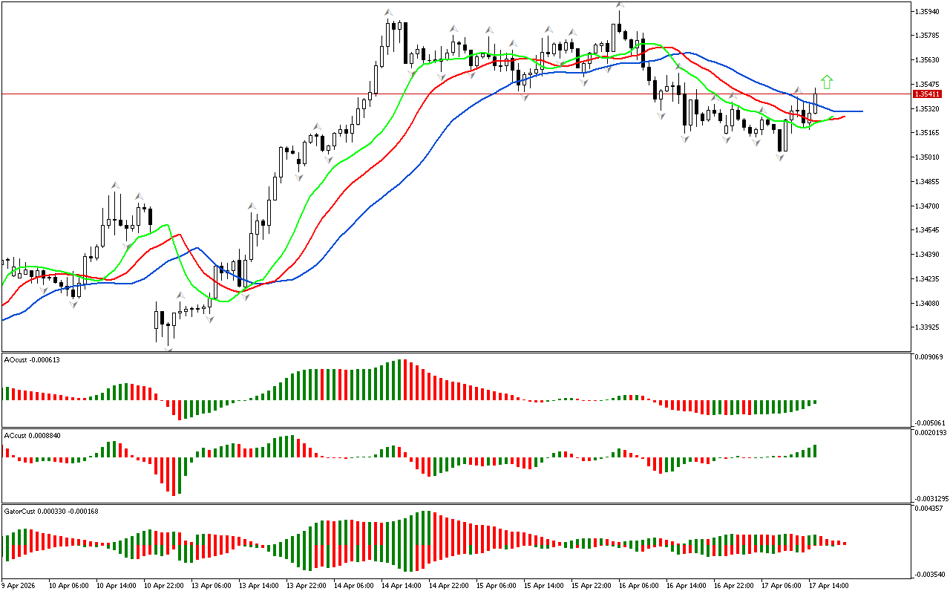Click the 0.009069 AO scale value
The width and height of the screenshot is (950, 594).
929,358
